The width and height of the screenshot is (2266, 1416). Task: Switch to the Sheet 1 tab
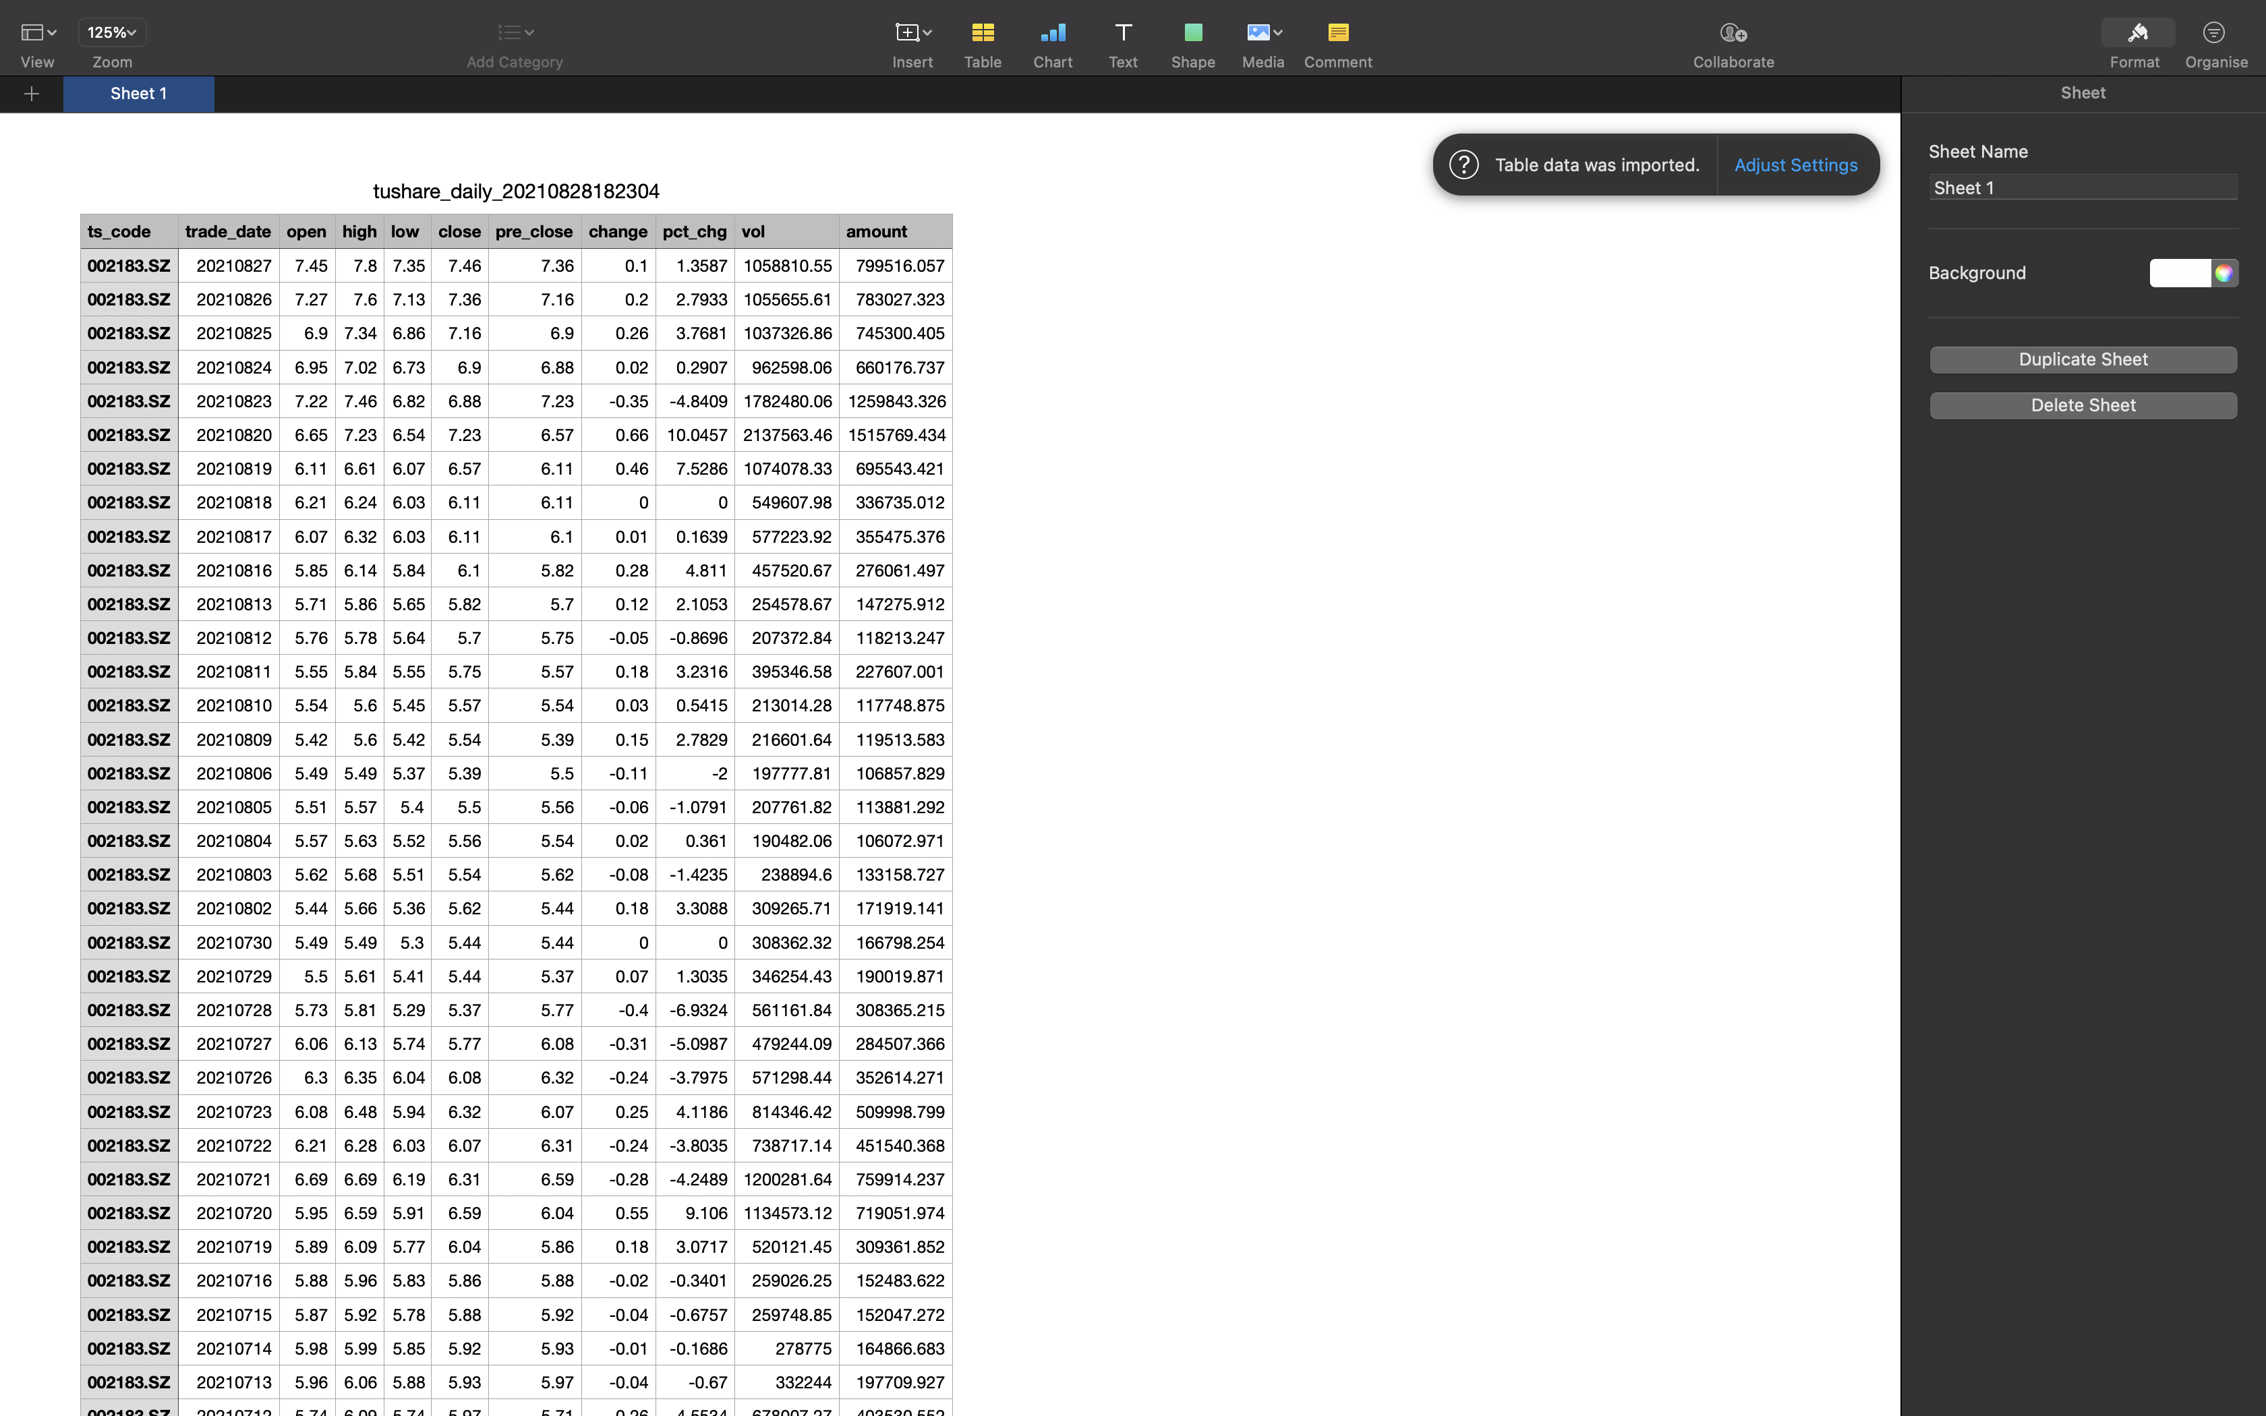(x=138, y=94)
